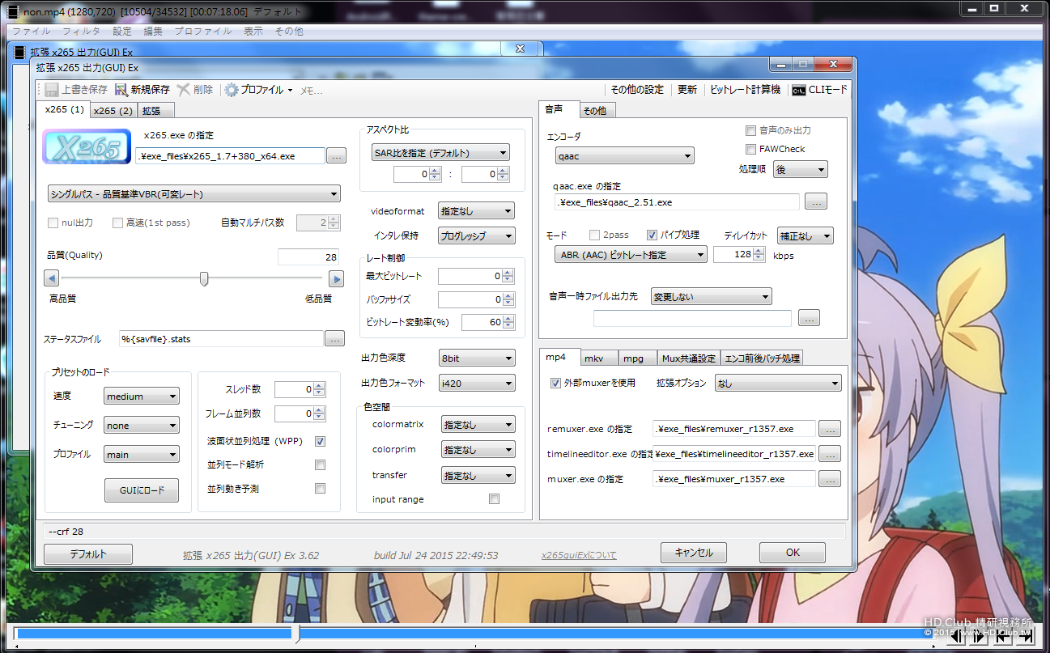Browse for remuxer.exe path
Image resolution: width=1050 pixels, height=653 pixels.
[830, 429]
